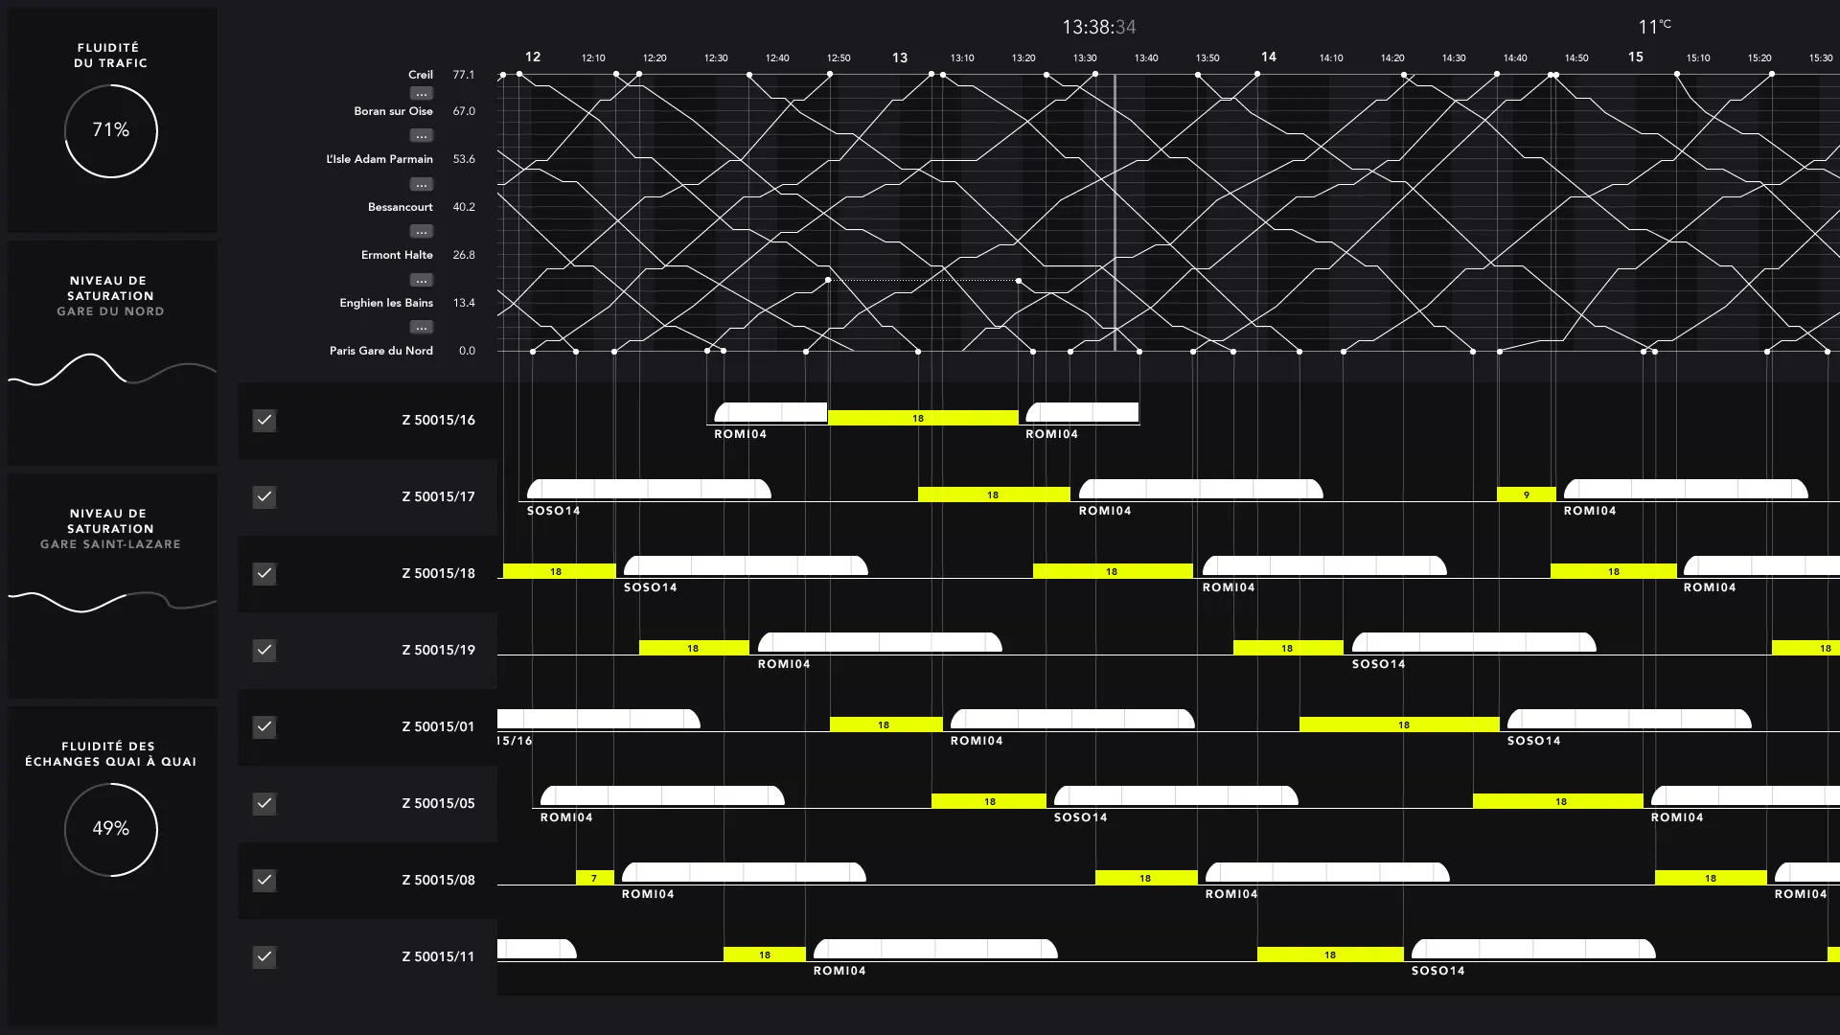Click the ROMI04 train shape in row Z 50015/19

pyautogui.click(x=879, y=642)
